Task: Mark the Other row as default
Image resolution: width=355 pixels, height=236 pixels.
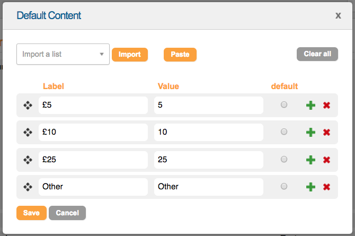Action: (284, 186)
